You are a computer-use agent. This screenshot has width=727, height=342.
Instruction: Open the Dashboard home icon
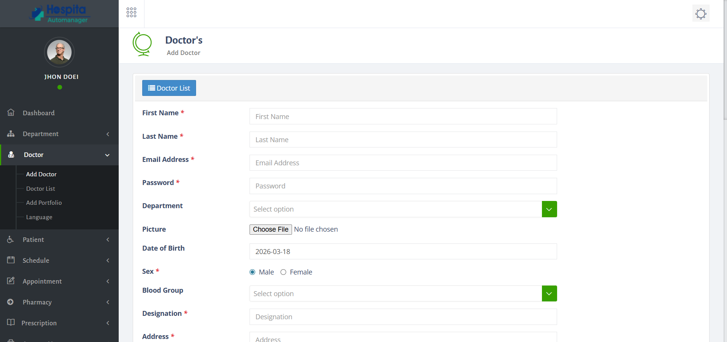tap(10, 113)
